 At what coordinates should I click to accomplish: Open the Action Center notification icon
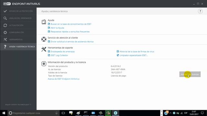pyautogui.click(x=202, y=113)
